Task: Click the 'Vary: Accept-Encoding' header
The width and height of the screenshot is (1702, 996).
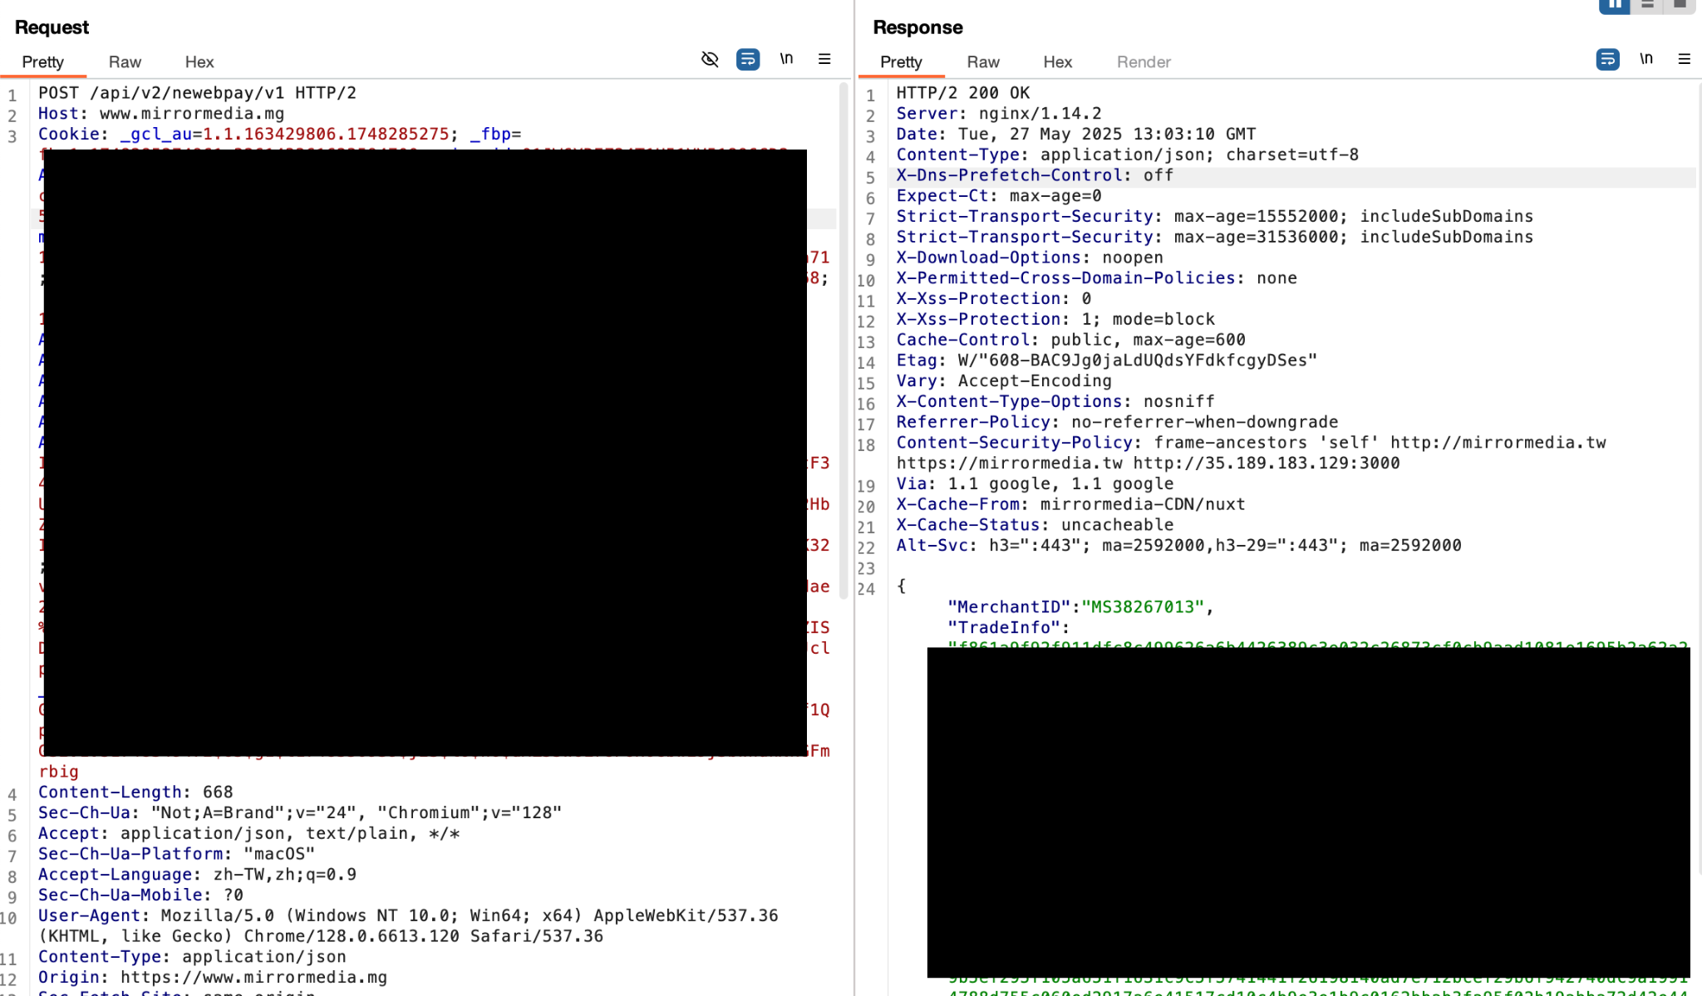Action: (1004, 381)
